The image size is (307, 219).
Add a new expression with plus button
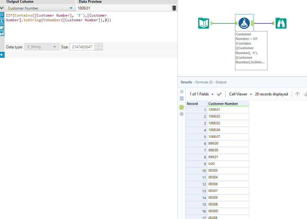[2, 55]
